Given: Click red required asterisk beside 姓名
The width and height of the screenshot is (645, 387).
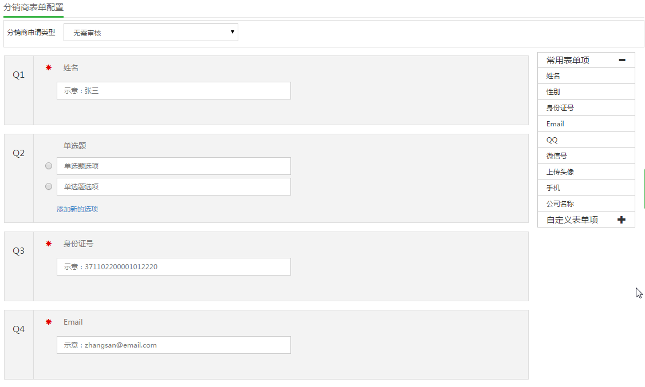Looking at the screenshot, I should [49, 67].
